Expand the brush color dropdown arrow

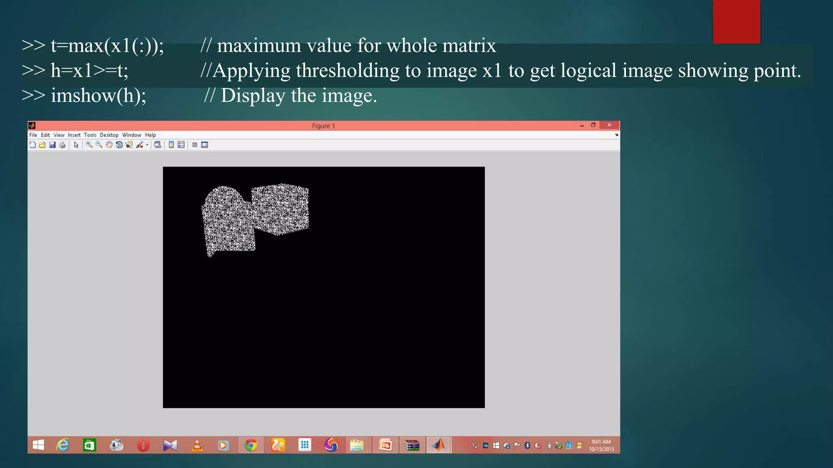tap(147, 145)
